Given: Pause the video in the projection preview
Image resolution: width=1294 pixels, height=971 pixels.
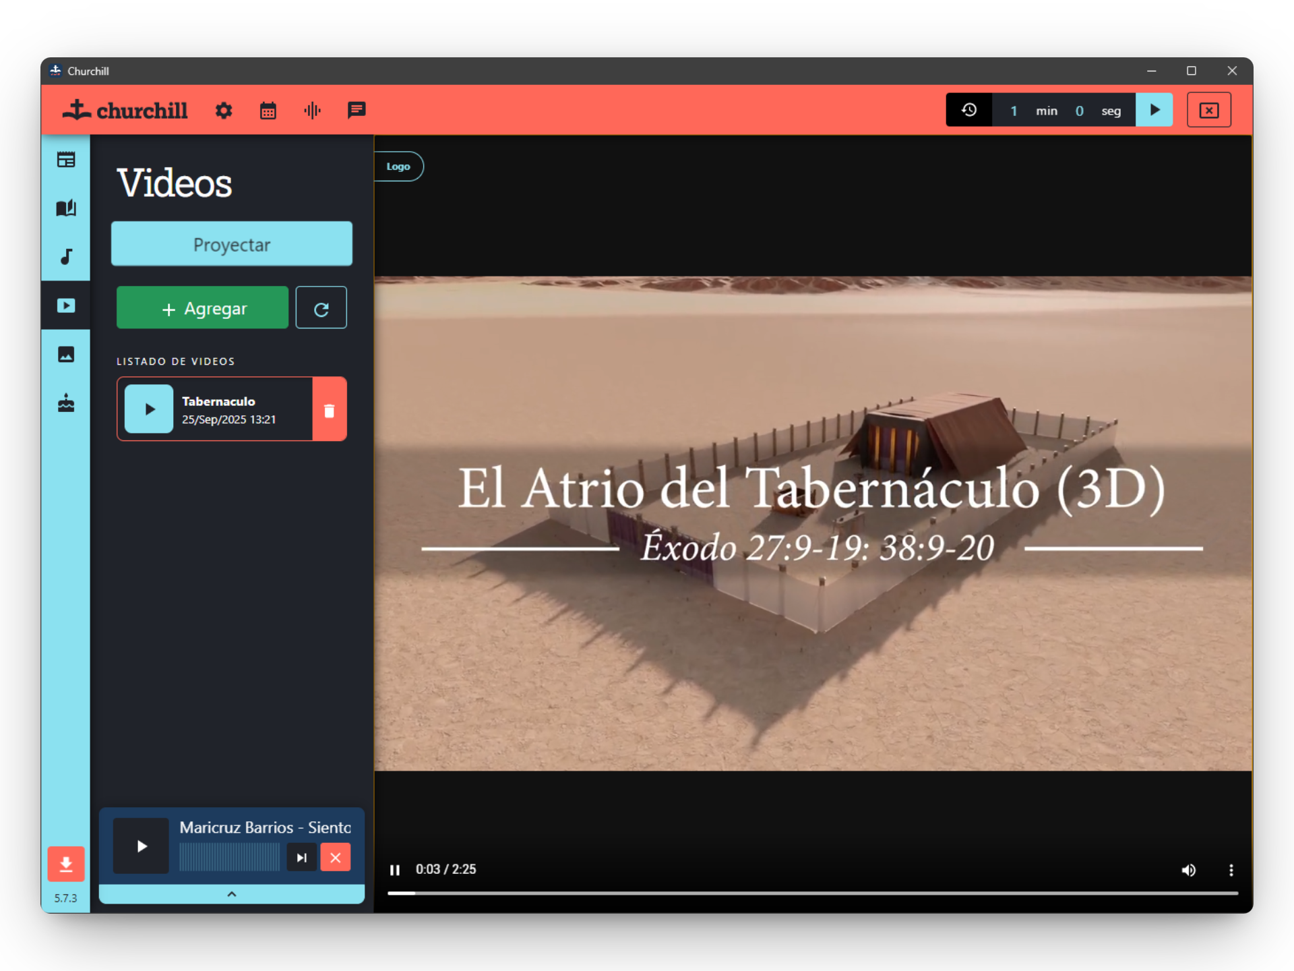Looking at the screenshot, I should pyautogui.click(x=395, y=870).
